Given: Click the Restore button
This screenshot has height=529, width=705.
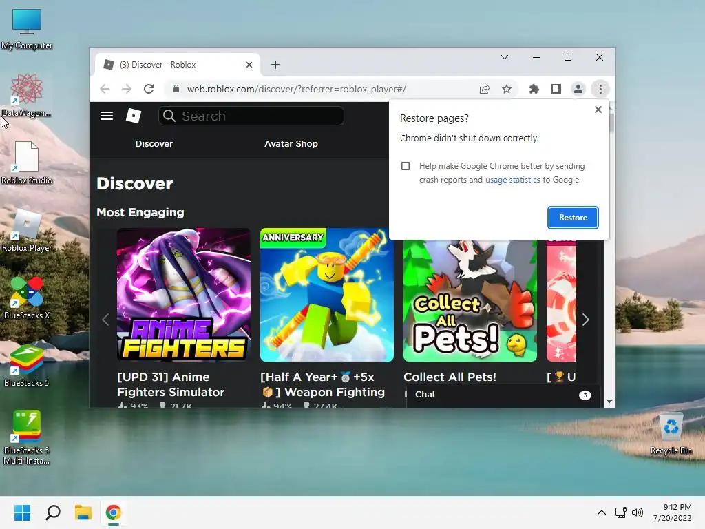Looking at the screenshot, I should (x=573, y=218).
